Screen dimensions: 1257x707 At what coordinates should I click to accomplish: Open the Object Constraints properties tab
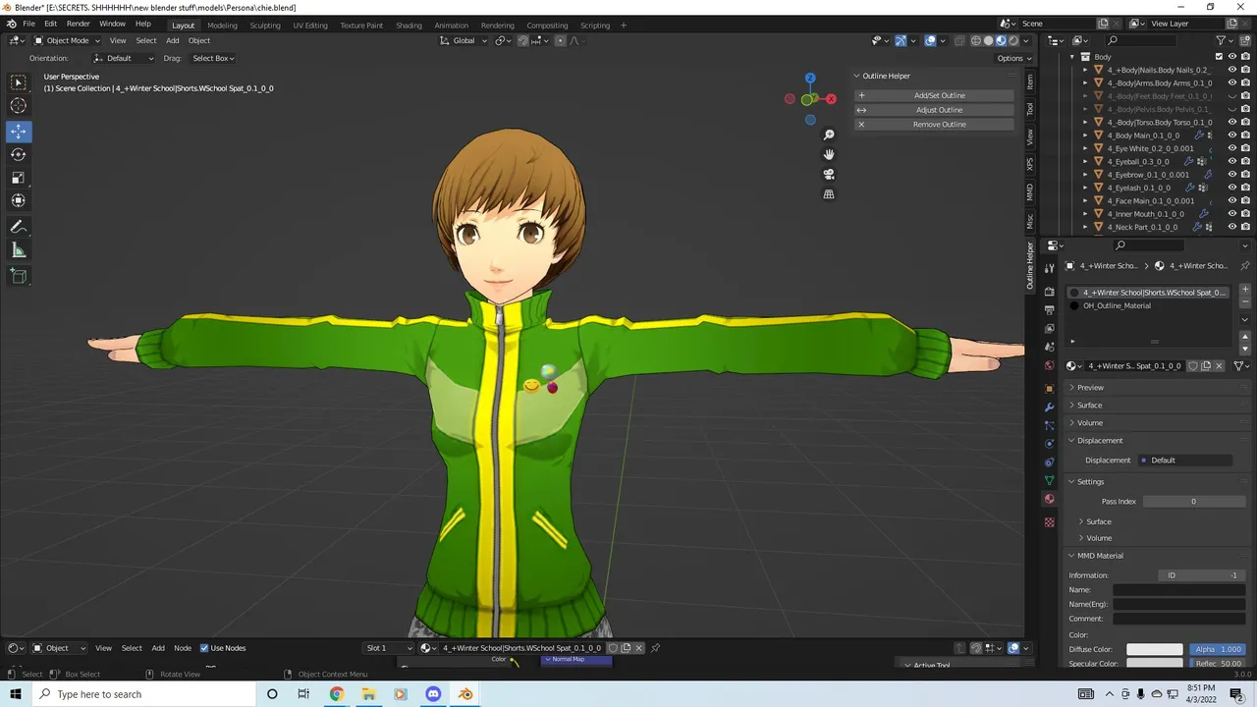[x=1049, y=462]
